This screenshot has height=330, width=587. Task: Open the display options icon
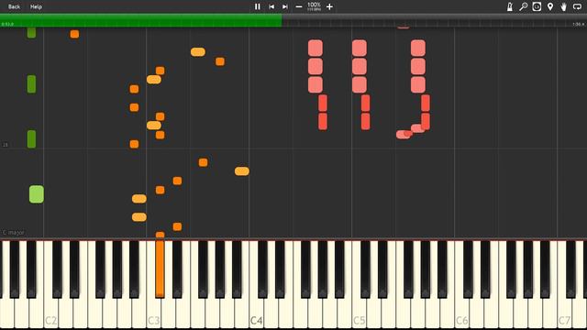click(x=537, y=6)
